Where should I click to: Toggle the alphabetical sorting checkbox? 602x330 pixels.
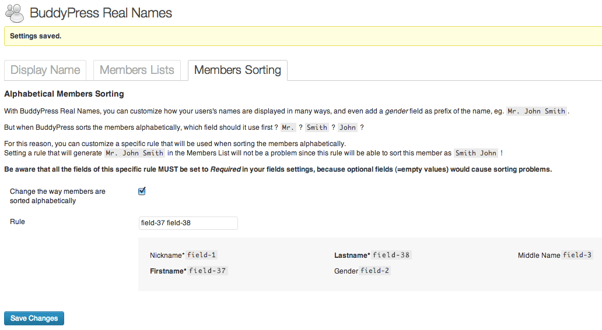coord(142,191)
